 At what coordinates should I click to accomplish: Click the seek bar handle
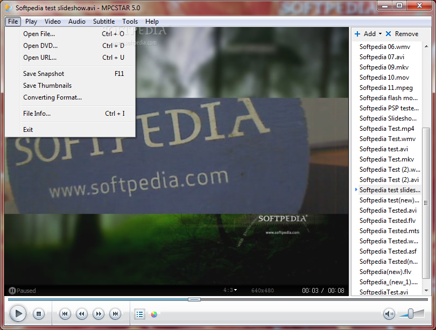(194, 299)
